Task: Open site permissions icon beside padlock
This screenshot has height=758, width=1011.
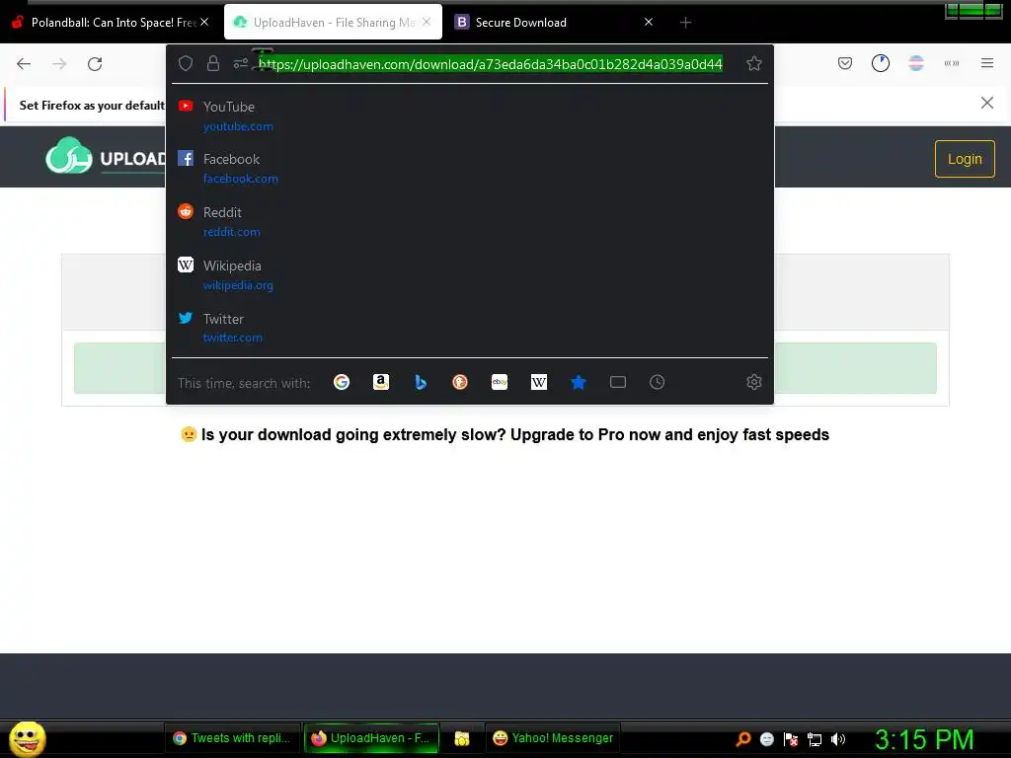Action: [x=241, y=63]
